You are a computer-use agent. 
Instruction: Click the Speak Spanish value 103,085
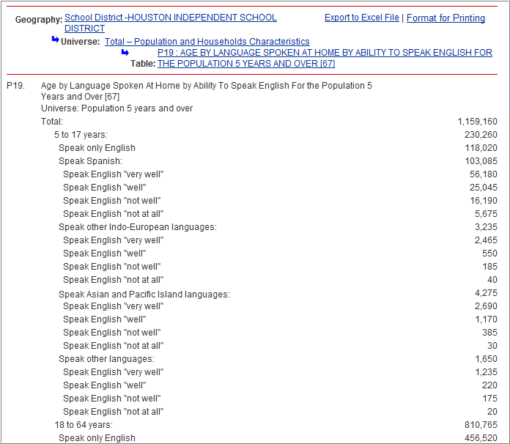[481, 161]
